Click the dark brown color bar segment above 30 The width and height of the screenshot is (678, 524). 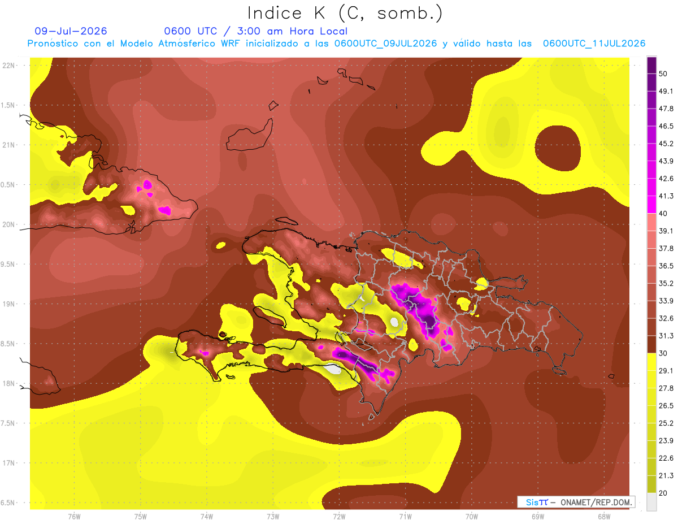(651, 345)
